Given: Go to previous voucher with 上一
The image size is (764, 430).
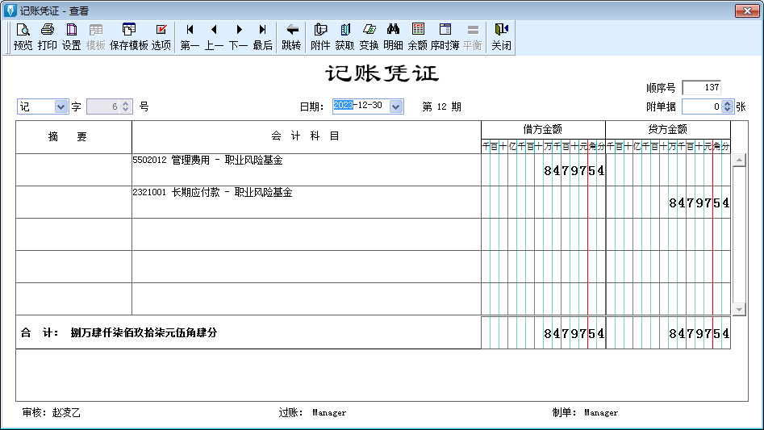Looking at the screenshot, I should click(214, 36).
